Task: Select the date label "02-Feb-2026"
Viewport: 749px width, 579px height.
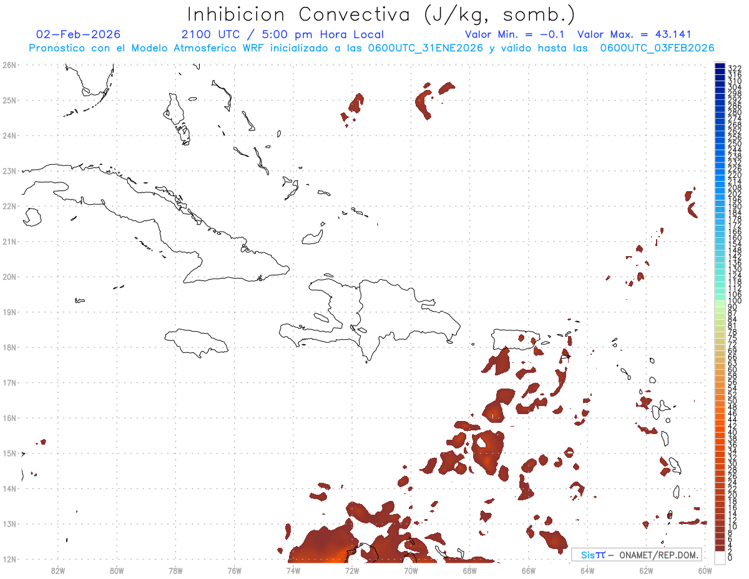Action: tap(79, 34)
